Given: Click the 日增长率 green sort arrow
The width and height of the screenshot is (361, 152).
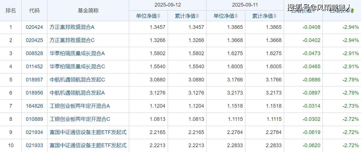Looking at the screenshot, I should 353,11.
